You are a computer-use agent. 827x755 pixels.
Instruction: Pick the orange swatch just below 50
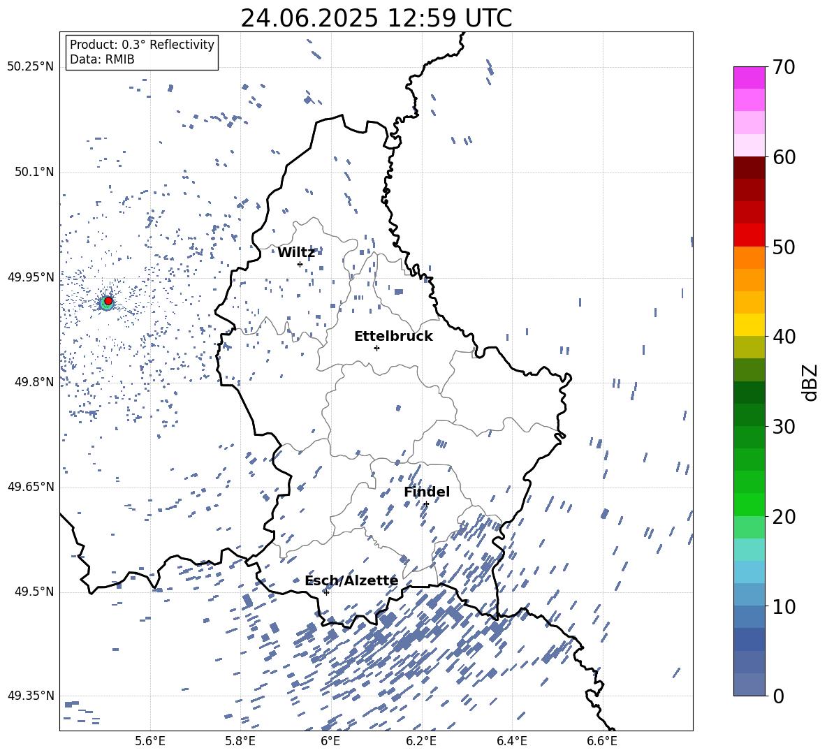point(749,257)
